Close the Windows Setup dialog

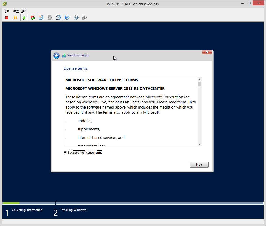(207, 52)
